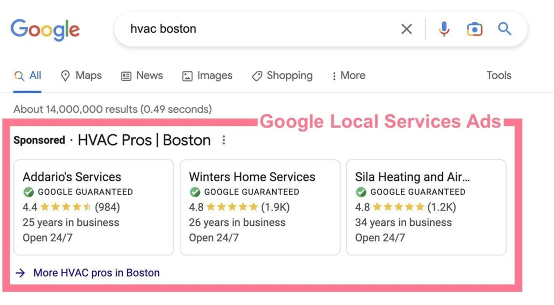Select the All results tab
The height and width of the screenshot is (305, 554).
(28, 76)
